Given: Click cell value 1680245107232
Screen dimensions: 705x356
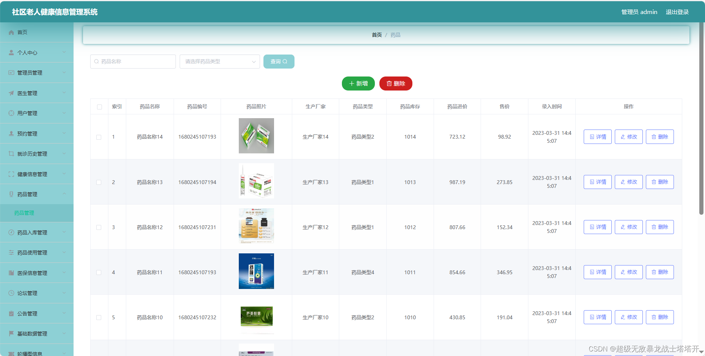Looking at the screenshot, I should point(197,317).
